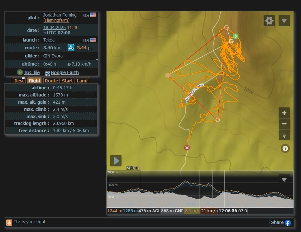Click the altitude peak in the graph

pos(185,181)
